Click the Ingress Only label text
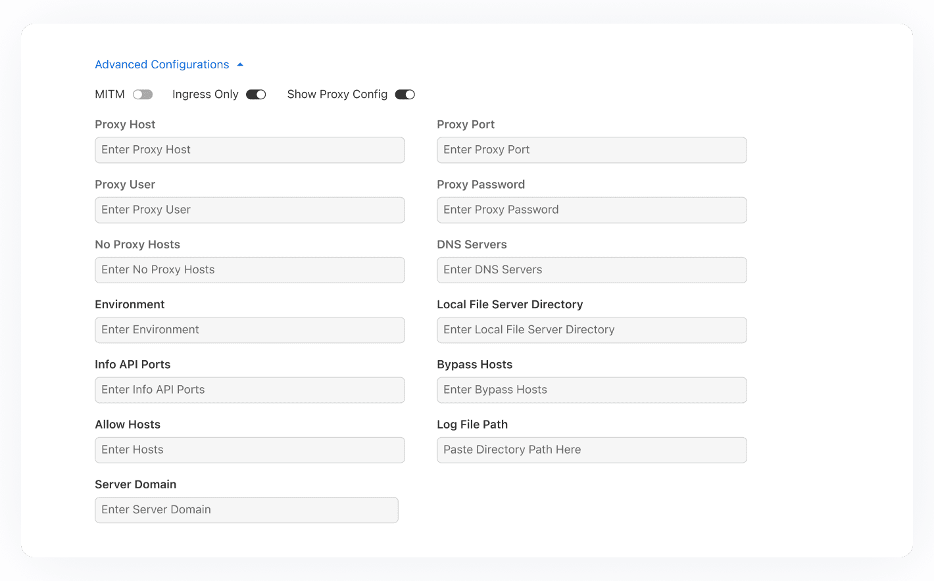934x581 pixels. [x=205, y=95]
